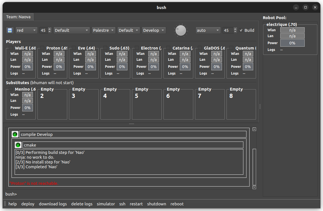Screen dimensions: 323x211
Task: Click the green status icon beside compile Develop
Action: click(x=15, y=134)
